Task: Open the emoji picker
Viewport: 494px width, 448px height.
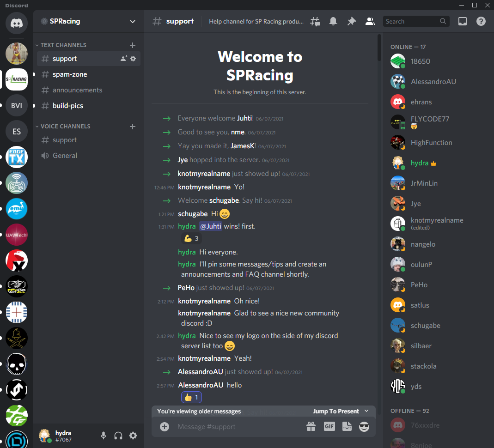Action: 364,427
